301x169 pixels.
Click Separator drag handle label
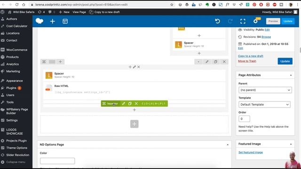111,103
